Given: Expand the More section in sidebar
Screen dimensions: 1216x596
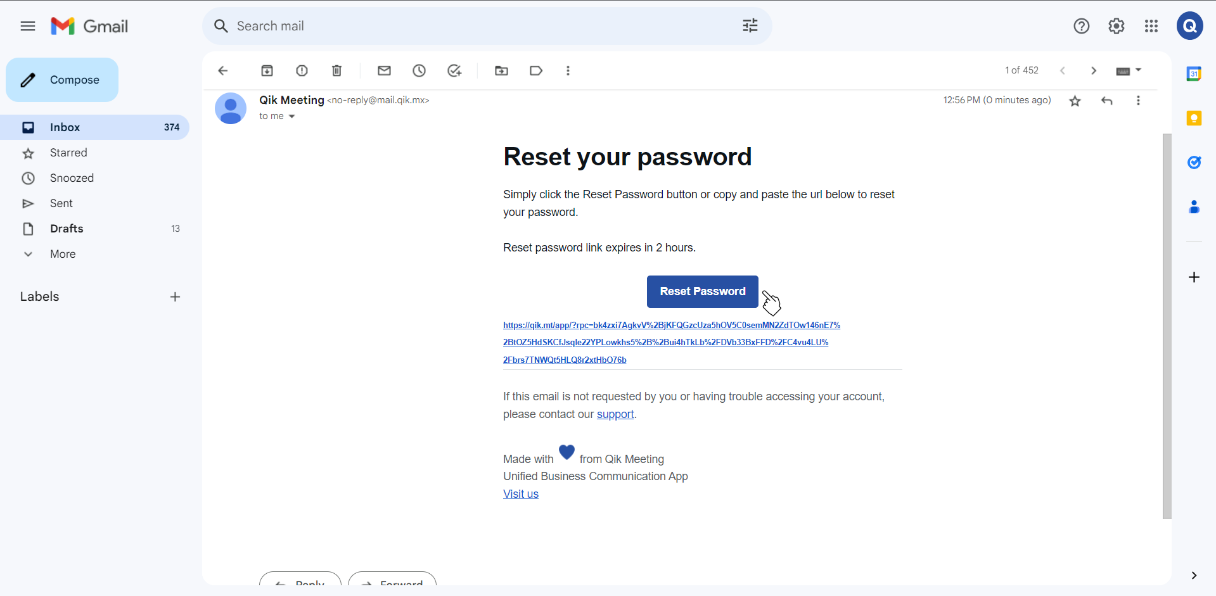Looking at the screenshot, I should pyautogui.click(x=63, y=254).
